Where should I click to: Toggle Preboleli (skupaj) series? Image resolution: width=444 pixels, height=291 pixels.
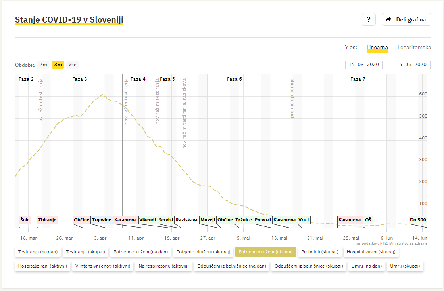tap(320, 252)
